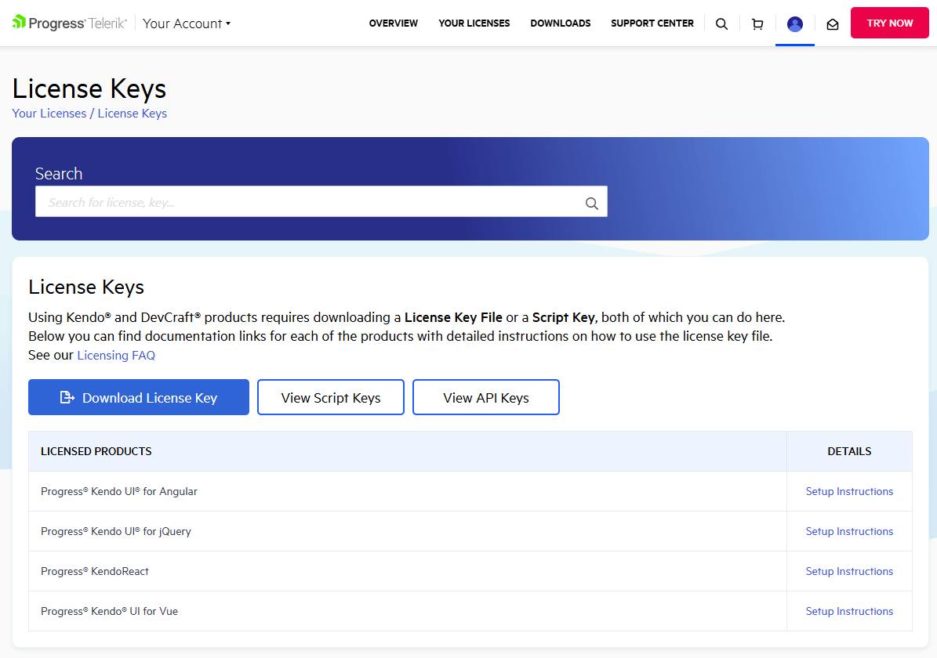The height and width of the screenshot is (658, 937).
Task: Click the License Keys breadcrumb link
Action: tap(132, 114)
